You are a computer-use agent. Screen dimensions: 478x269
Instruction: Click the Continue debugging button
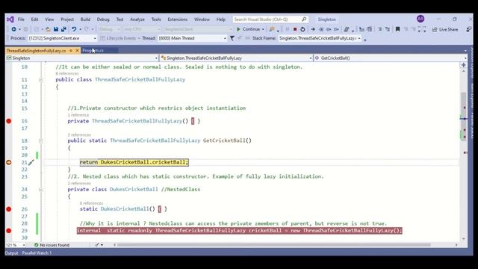tap(249, 29)
